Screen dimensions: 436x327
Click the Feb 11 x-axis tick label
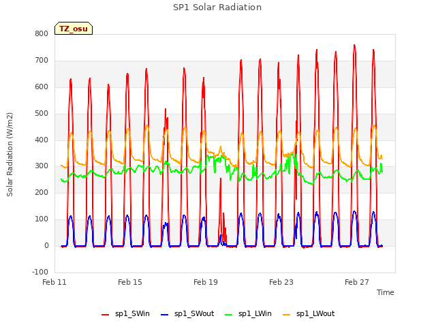(54, 282)
